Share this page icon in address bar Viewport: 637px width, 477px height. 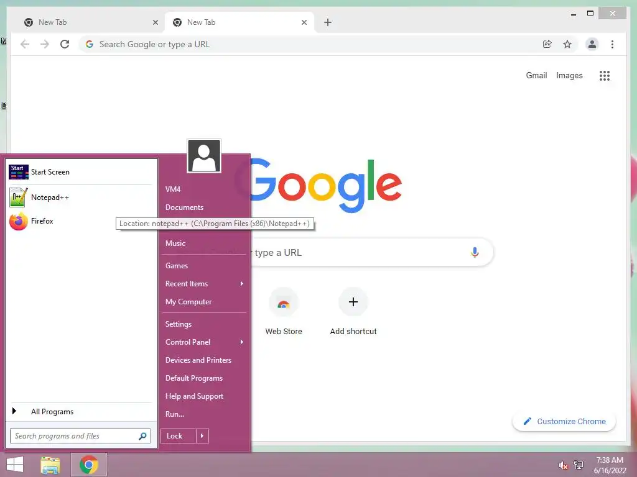point(547,44)
